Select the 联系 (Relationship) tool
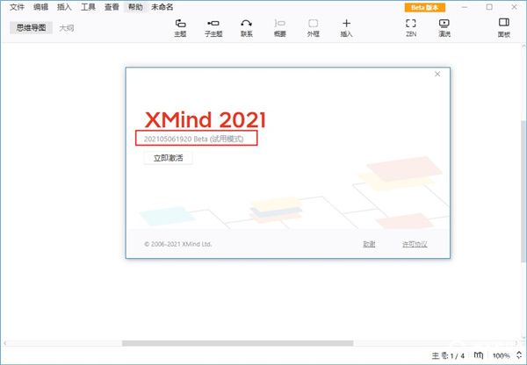527x365 pixels. pyautogui.click(x=247, y=27)
